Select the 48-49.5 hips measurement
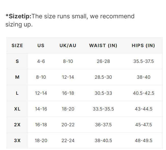This screenshot has width=166, height=150. pos(144,141)
